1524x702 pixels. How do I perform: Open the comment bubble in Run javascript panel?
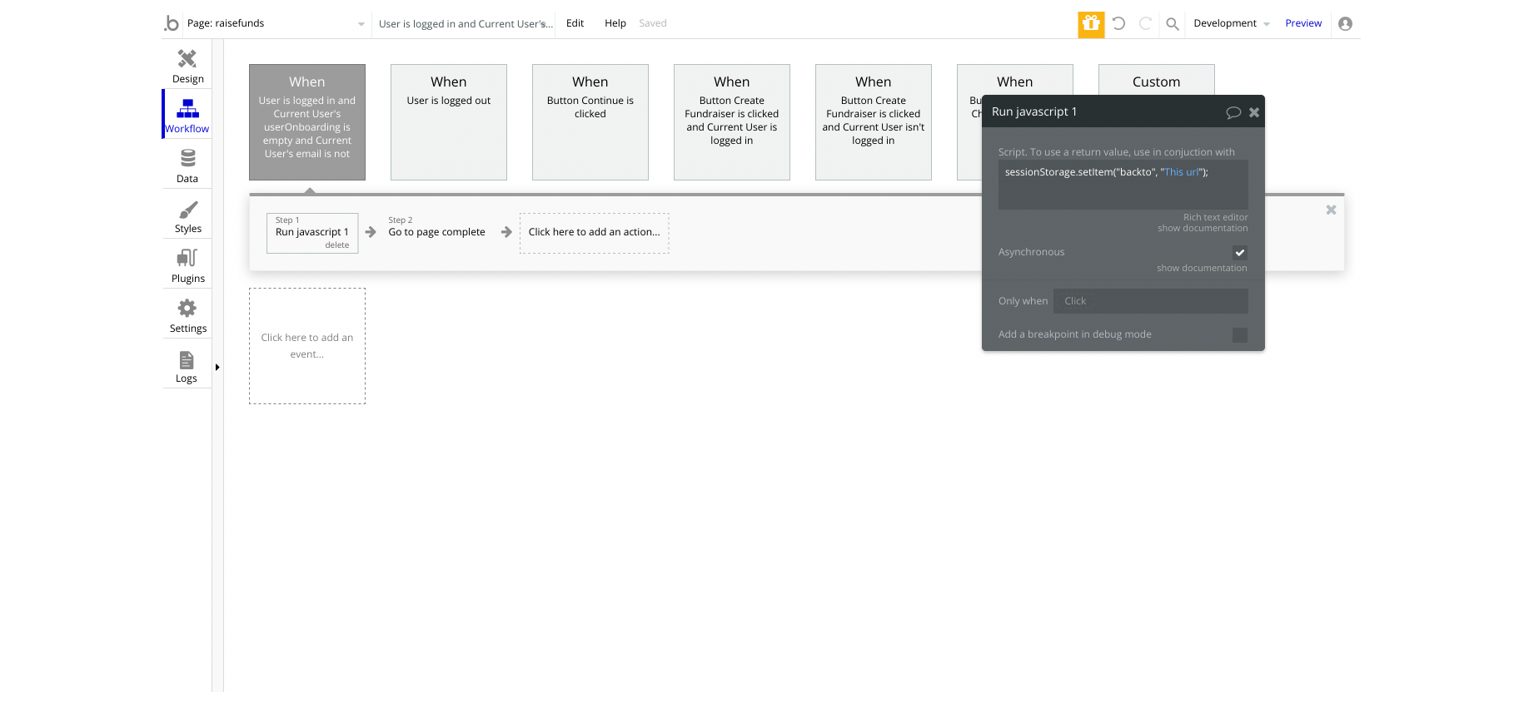[x=1233, y=112]
